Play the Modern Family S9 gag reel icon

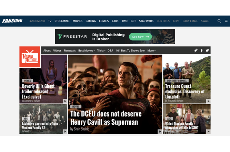(65, 132)
